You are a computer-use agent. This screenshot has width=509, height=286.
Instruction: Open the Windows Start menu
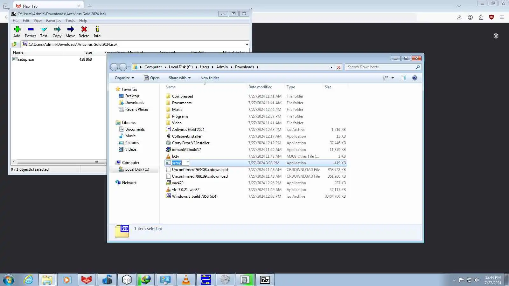click(9, 280)
